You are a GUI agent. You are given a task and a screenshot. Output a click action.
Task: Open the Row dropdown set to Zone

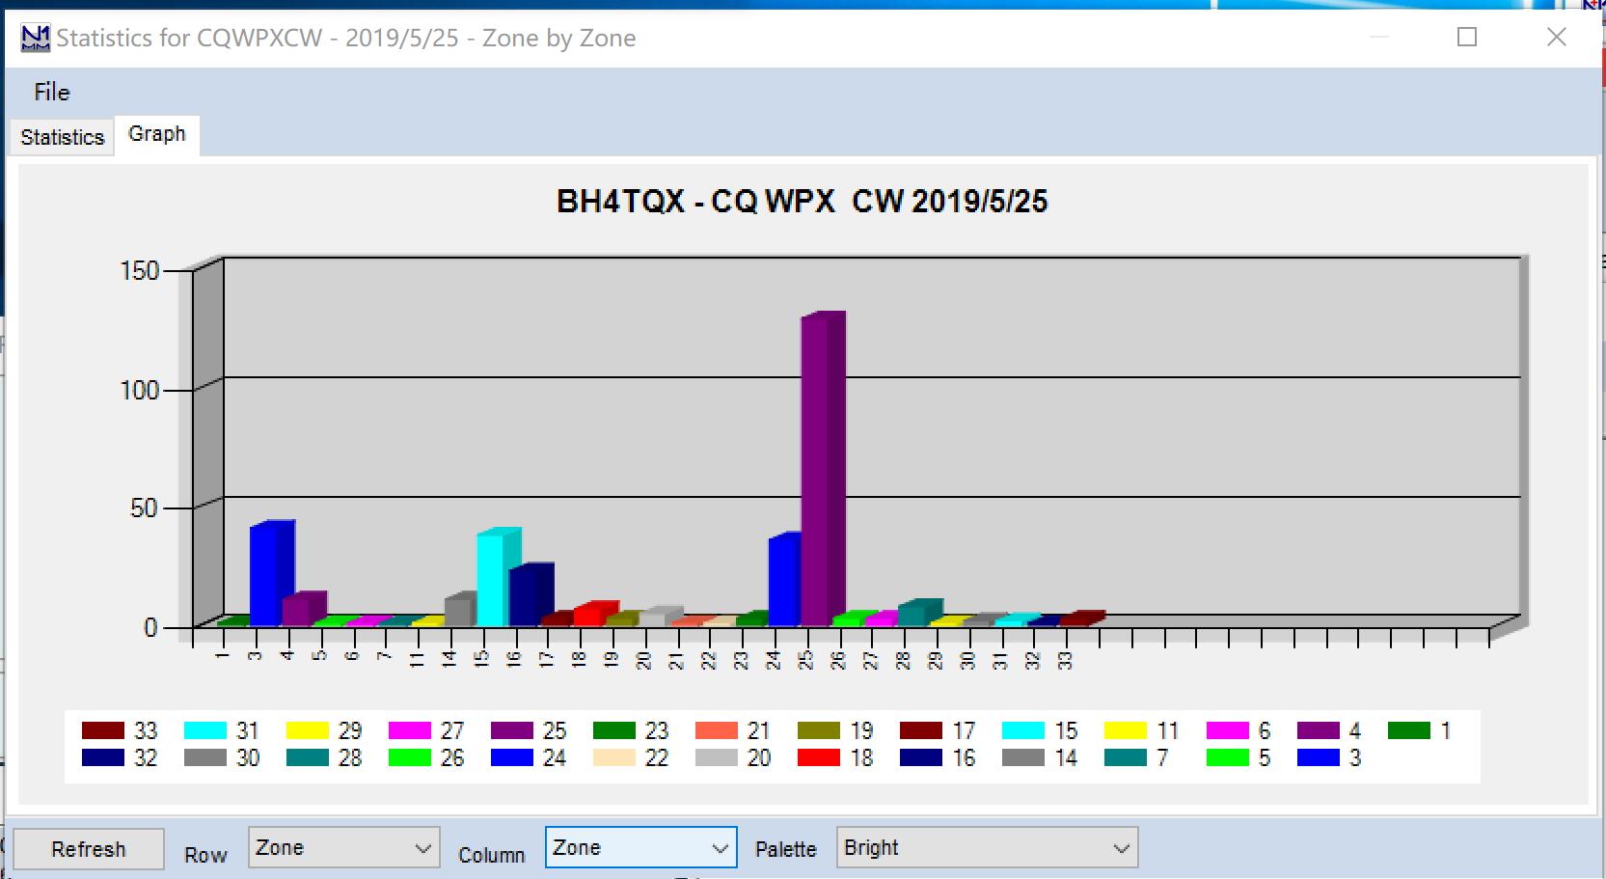(x=344, y=848)
